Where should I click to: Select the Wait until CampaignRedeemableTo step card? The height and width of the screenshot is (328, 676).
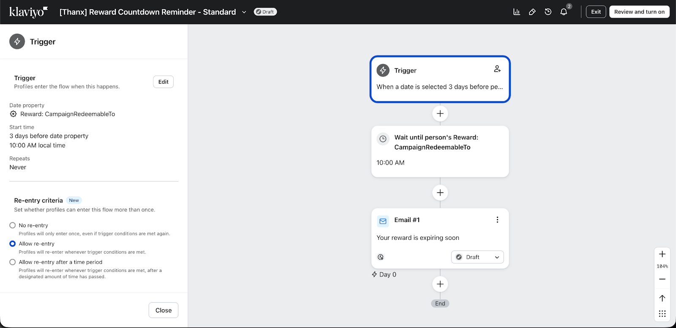[440, 151]
